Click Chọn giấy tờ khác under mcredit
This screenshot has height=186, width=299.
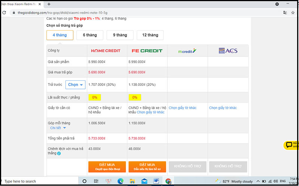coord(182,108)
